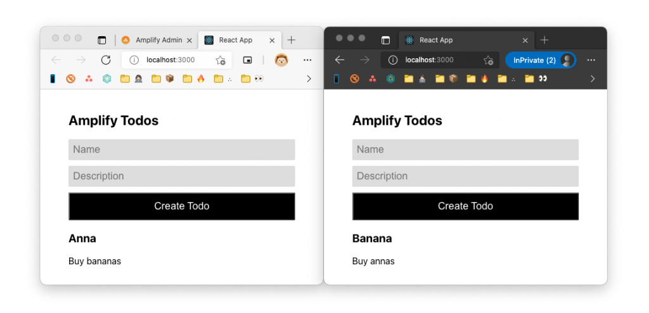Switch to the Amplify Admin tab
Screen dimensions: 649x313
point(153,40)
